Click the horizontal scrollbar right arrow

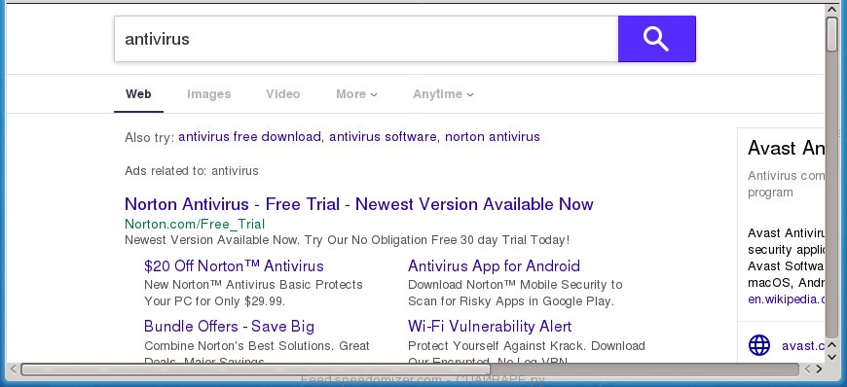pos(820,369)
